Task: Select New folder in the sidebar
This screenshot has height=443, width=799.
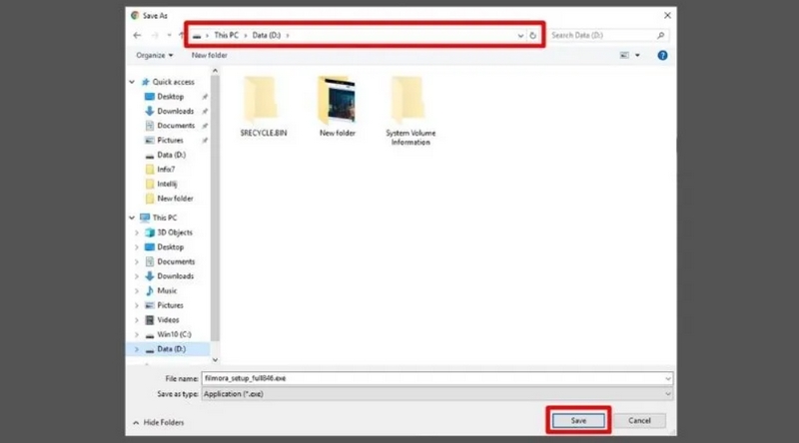Action: click(175, 199)
